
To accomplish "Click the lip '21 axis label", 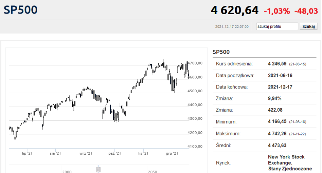I will pyautogui.click(x=27, y=153).
